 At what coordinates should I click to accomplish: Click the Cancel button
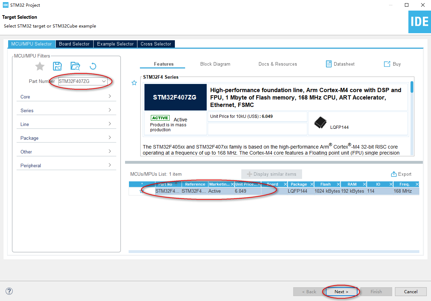coord(411,291)
